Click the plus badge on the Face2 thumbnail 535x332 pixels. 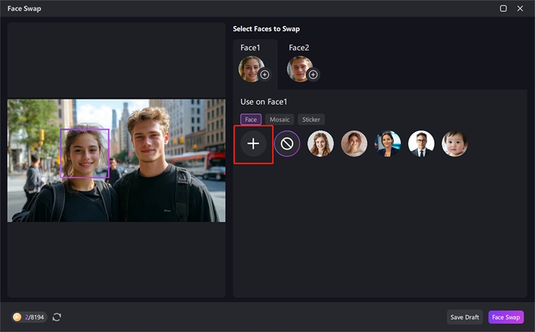coord(313,75)
